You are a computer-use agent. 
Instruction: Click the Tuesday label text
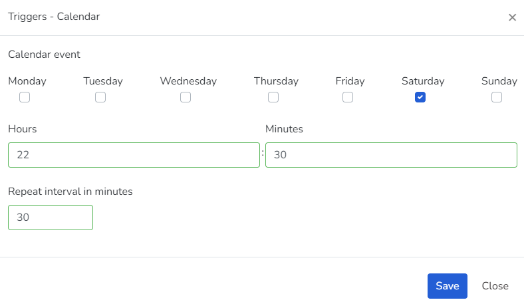(103, 81)
